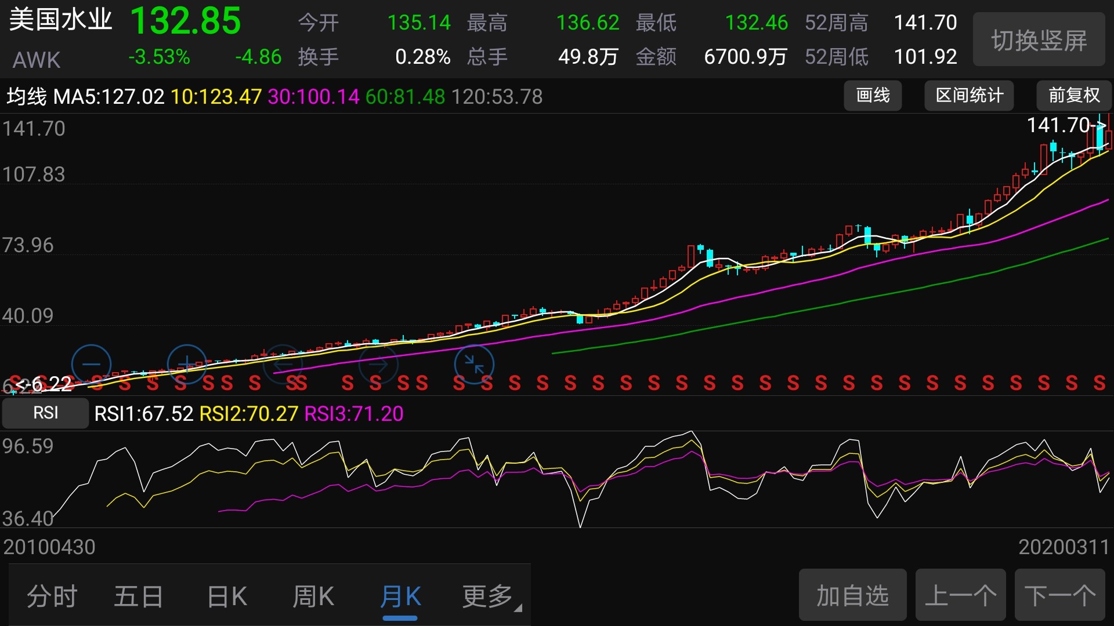Viewport: 1114px width, 626px height.
Task: Tap the RSI2:70.27 value
Action: click(x=248, y=414)
